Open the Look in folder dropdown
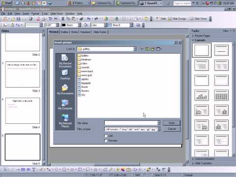Image resolution: width=236 pixels, height=177 pixels. click(x=135, y=49)
